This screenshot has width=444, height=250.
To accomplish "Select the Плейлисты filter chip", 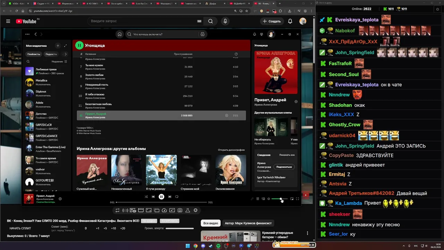I will tap(34, 54).
